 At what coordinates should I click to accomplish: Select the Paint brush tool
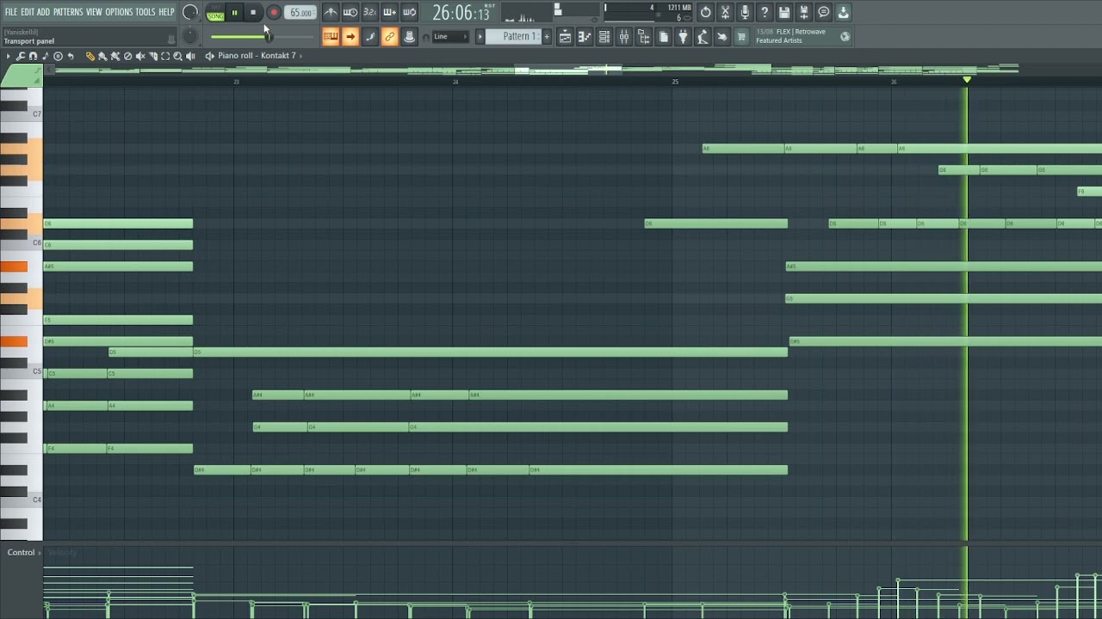(x=102, y=56)
